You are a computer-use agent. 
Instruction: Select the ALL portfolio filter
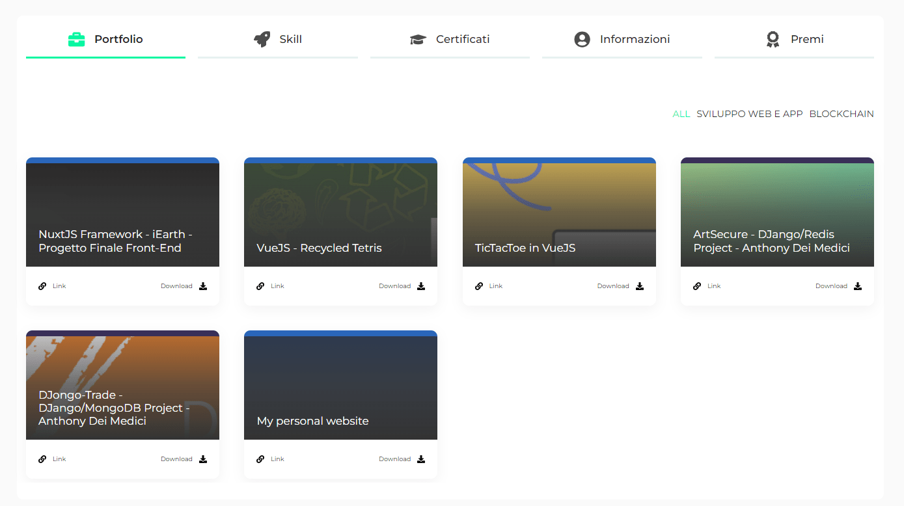point(681,114)
